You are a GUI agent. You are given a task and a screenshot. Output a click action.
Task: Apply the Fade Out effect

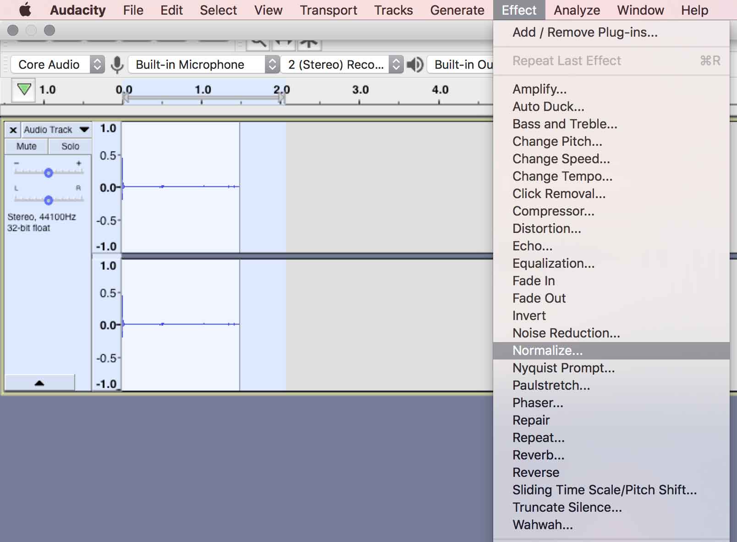click(611, 298)
